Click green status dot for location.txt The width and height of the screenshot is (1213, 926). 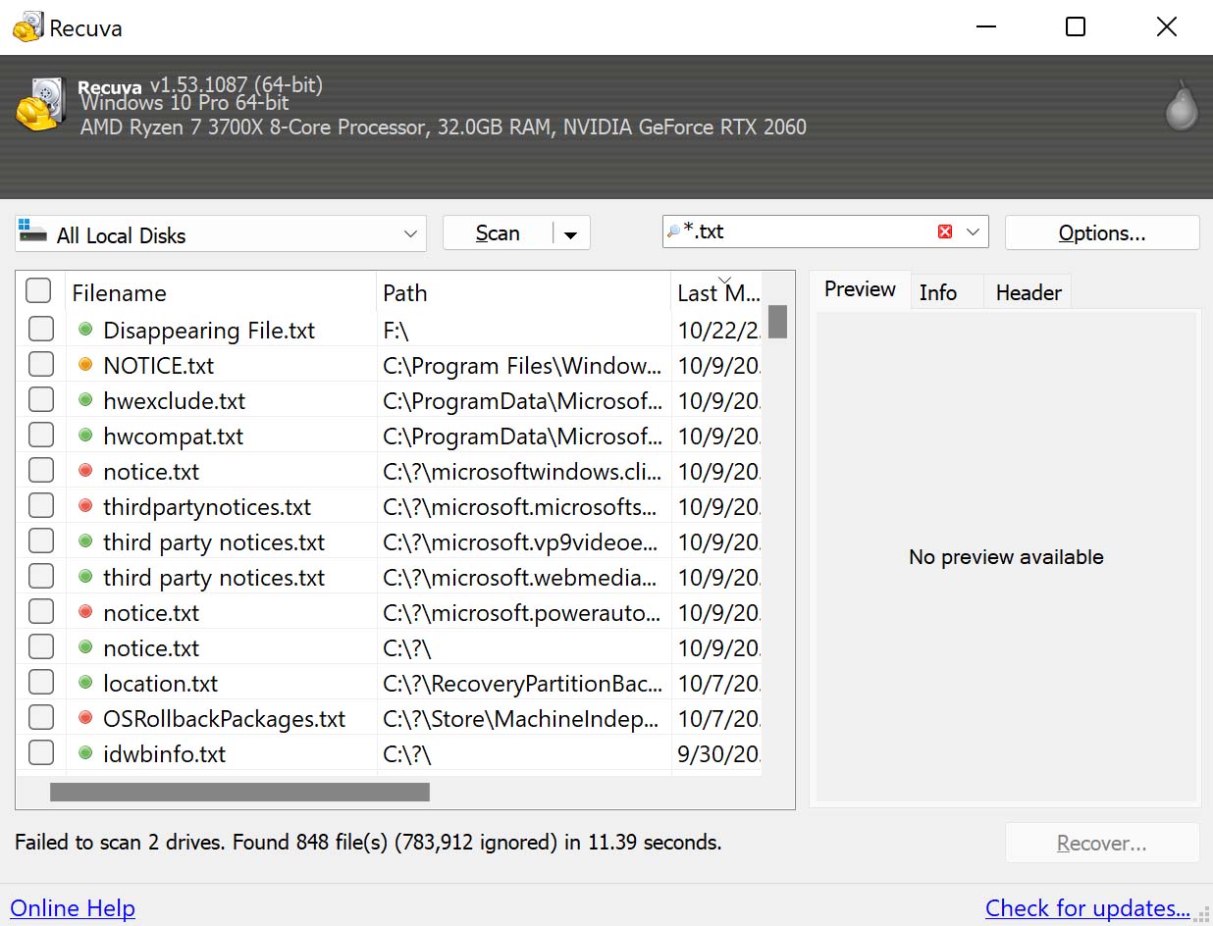pos(85,683)
